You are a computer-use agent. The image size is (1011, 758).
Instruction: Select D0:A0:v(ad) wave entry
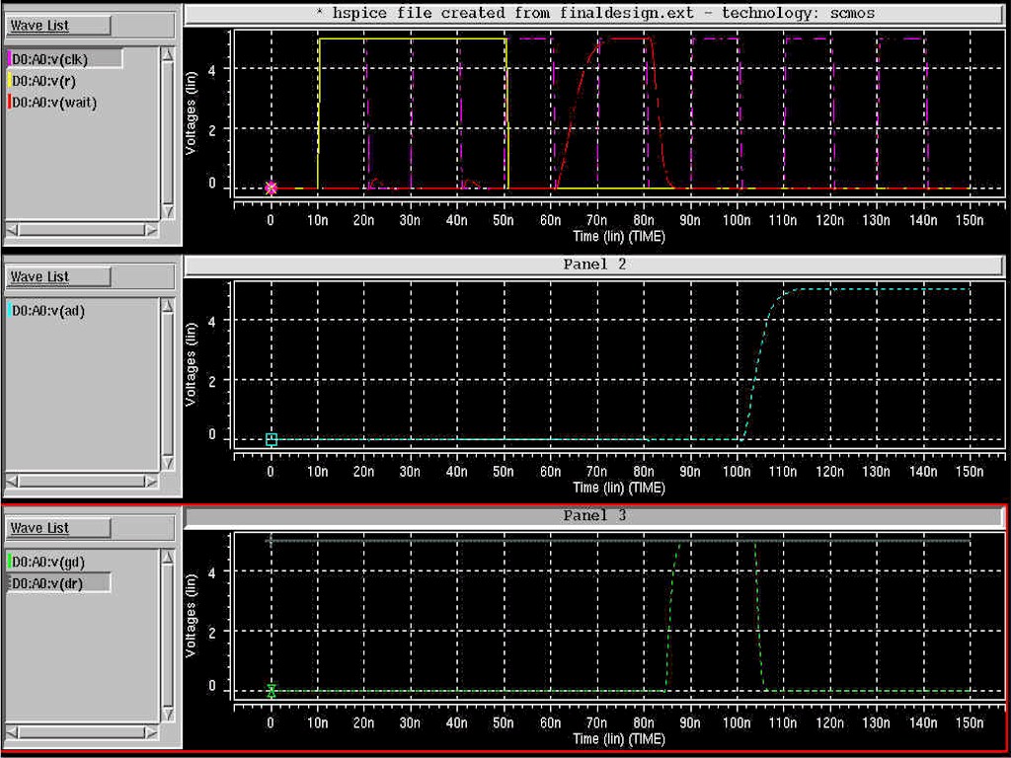coord(48,311)
